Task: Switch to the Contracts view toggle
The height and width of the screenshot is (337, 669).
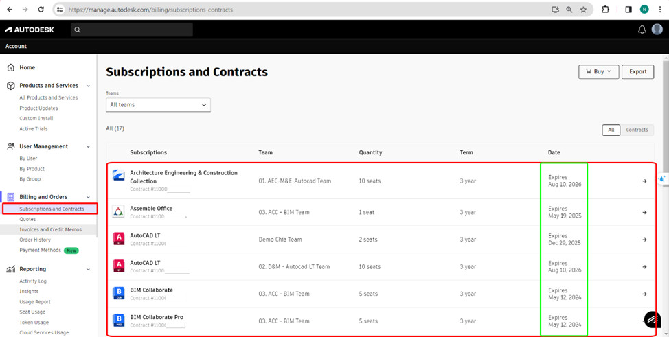Action: pos(637,130)
